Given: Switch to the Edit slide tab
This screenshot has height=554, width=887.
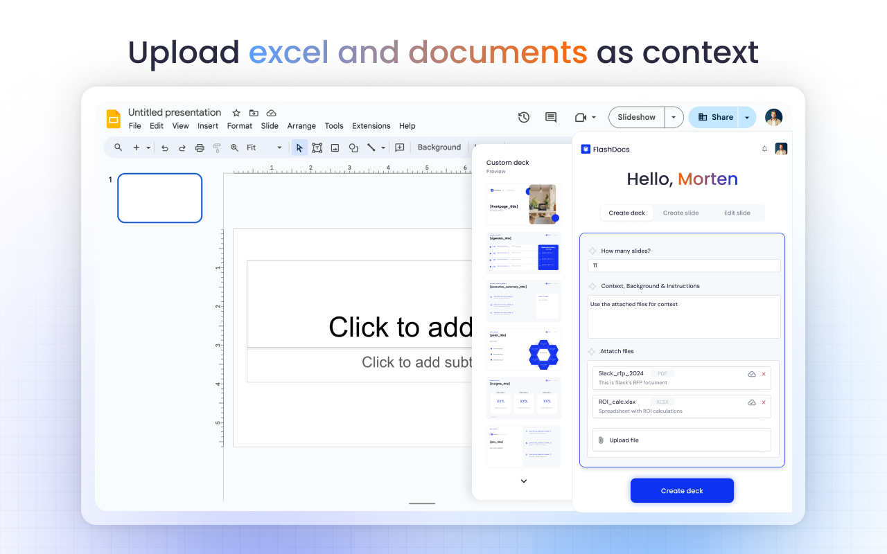Looking at the screenshot, I should point(737,213).
